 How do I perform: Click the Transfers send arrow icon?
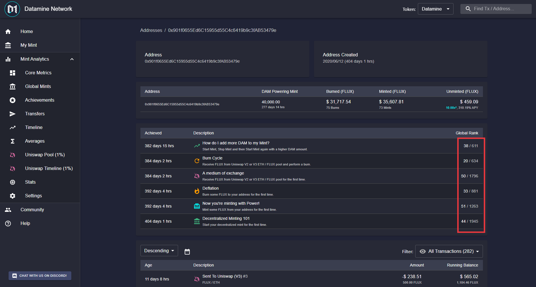tap(13, 114)
